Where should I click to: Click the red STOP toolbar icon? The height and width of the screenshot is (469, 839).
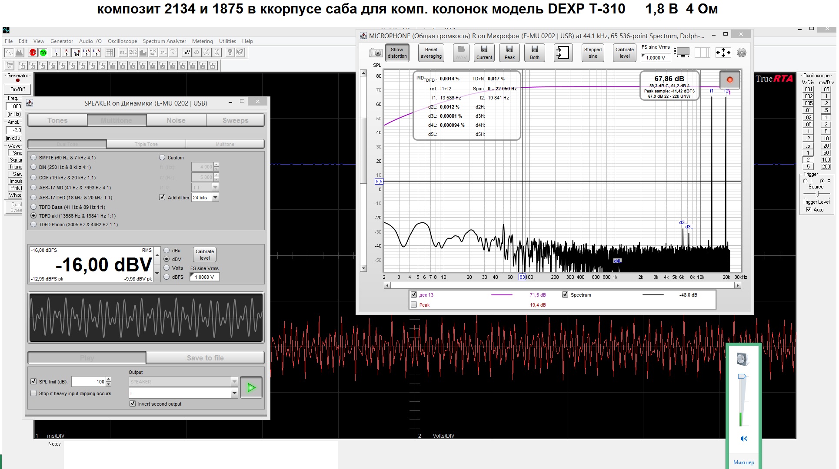coord(33,53)
